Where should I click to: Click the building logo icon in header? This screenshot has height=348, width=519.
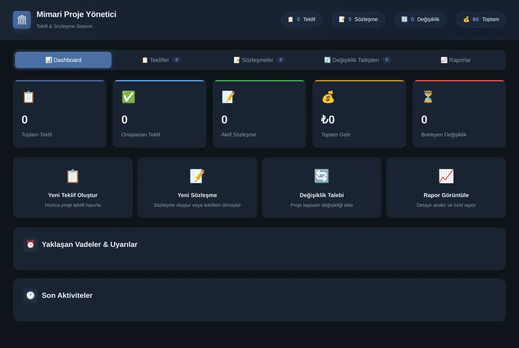(x=22, y=20)
